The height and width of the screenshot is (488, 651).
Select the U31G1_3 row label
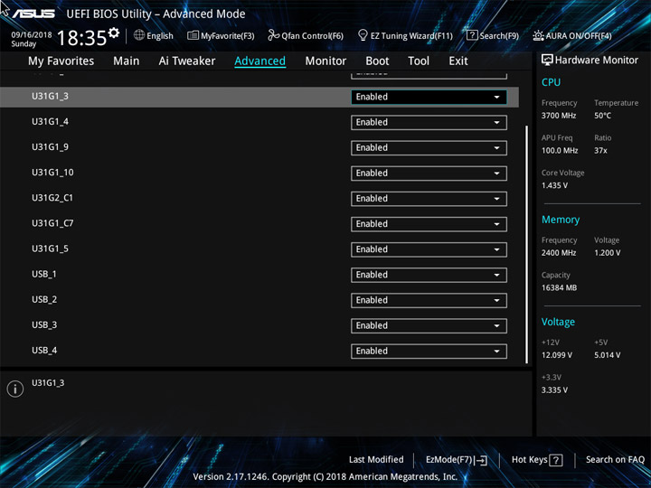click(x=51, y=97)
